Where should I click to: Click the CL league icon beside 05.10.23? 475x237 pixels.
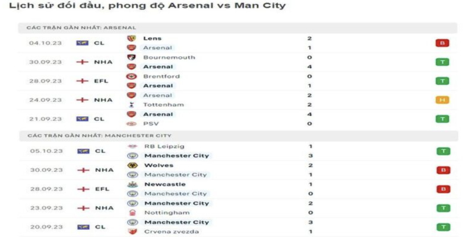(82, 151)
